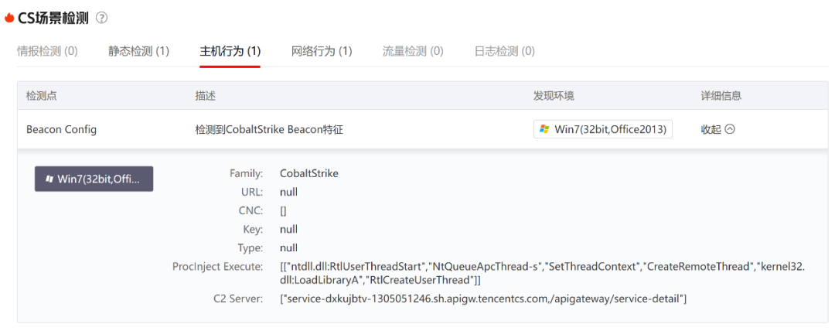This screenshot has width=835, height=331.
Task: Click the Family value CobaltStrike
Action: [308, 173]
